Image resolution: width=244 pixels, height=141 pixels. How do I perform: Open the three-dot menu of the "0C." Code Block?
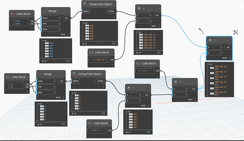point(110,136)
